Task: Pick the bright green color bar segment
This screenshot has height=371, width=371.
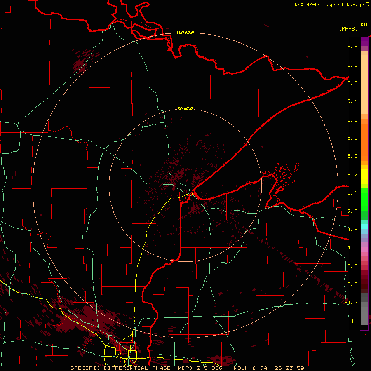Action: click(x=364, y=199)
